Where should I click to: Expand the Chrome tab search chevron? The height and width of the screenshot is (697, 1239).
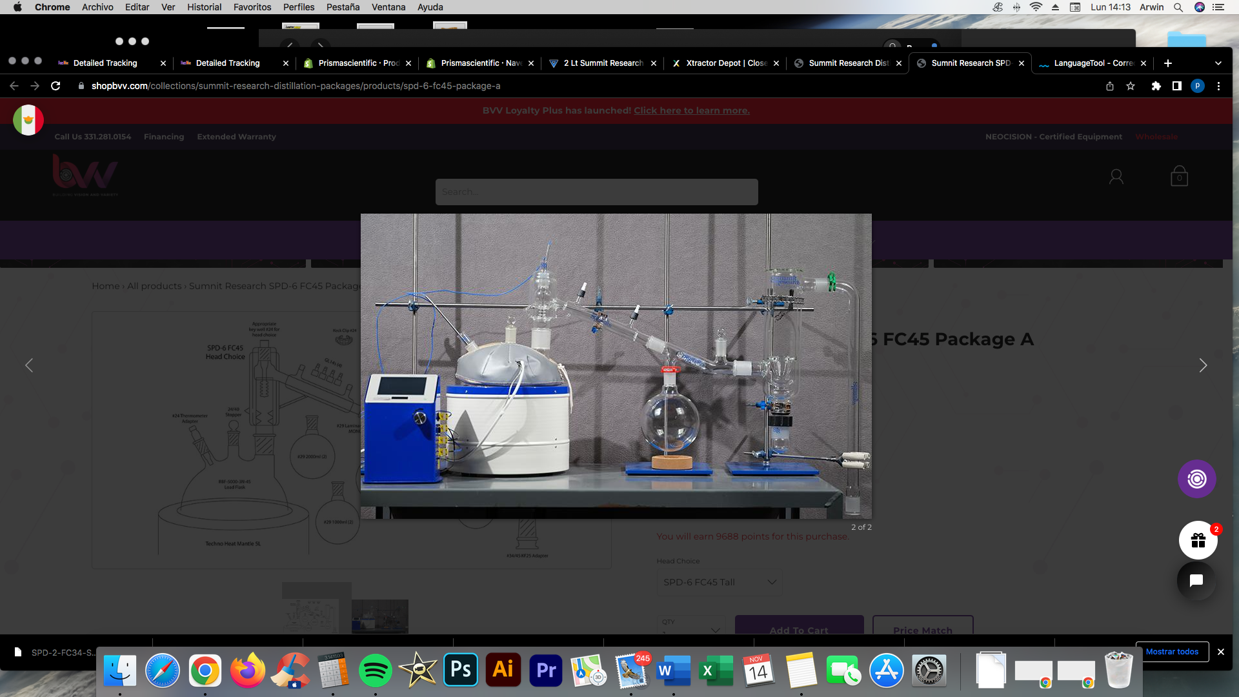(1218, 63)
